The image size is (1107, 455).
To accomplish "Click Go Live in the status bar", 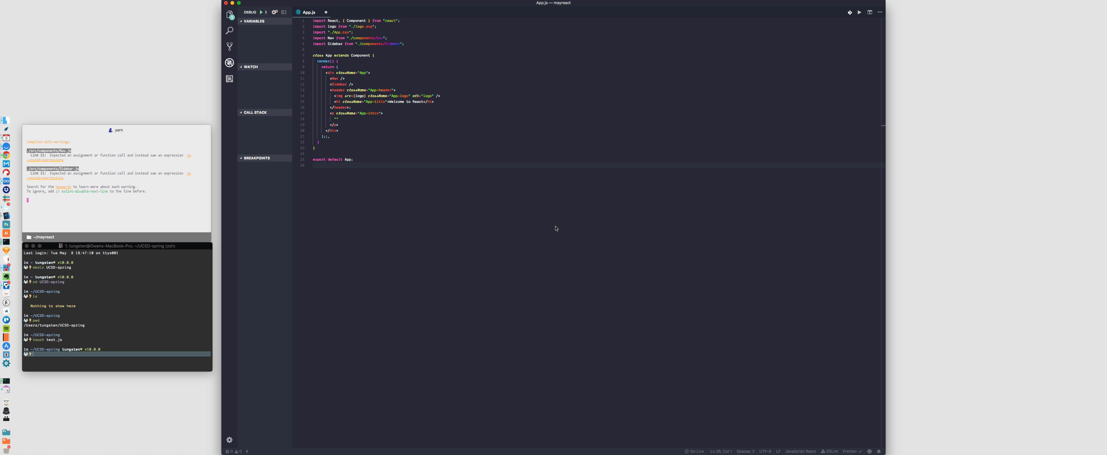I will [x=694, y=451].
